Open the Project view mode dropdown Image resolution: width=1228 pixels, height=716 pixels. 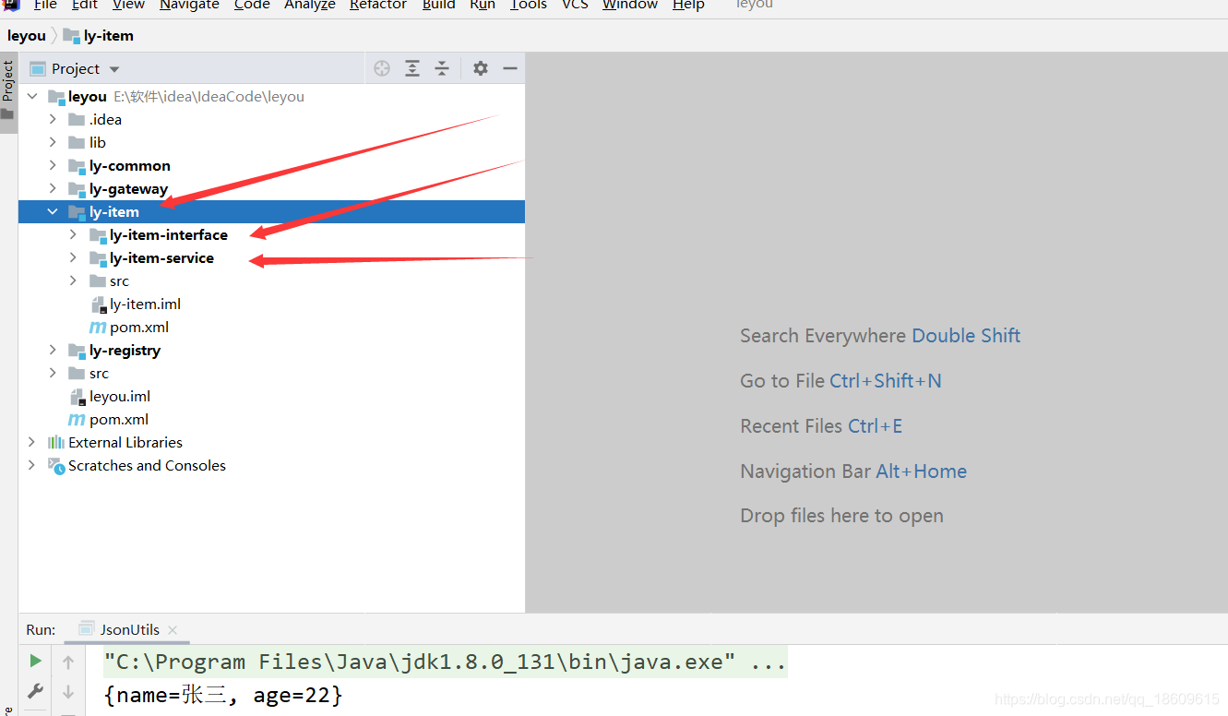(114, 69)
